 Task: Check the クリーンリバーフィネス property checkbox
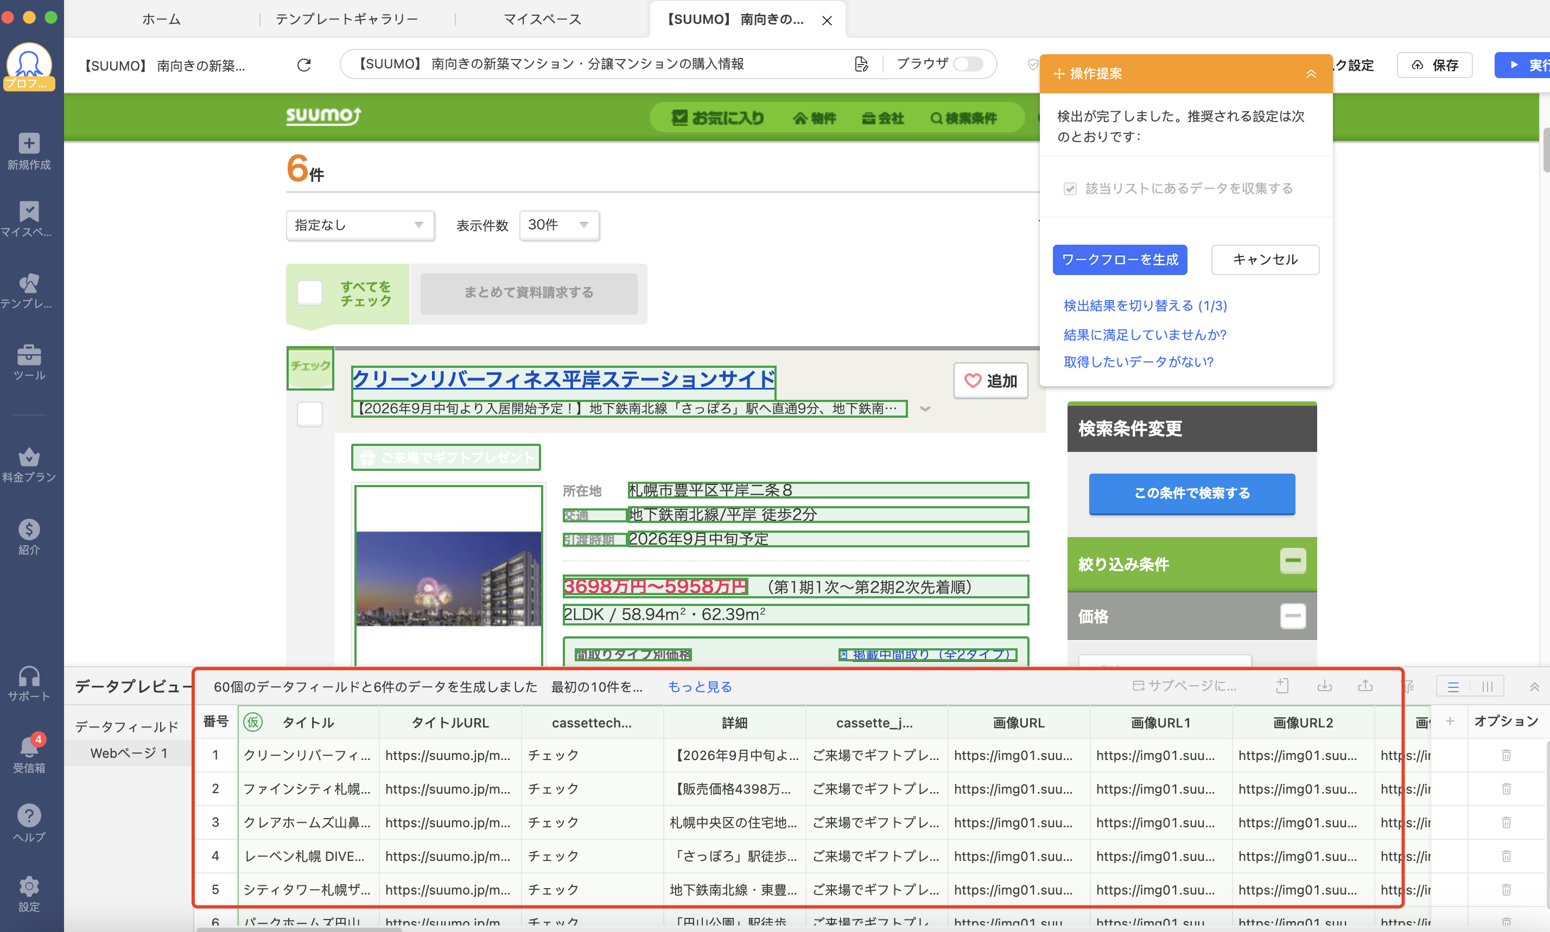coord(310,414)
